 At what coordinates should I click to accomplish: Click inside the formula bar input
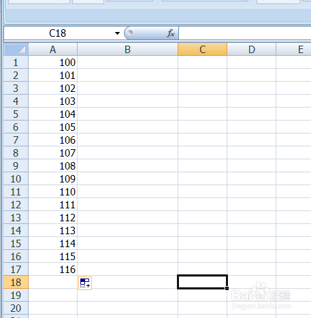coord(245,33)
